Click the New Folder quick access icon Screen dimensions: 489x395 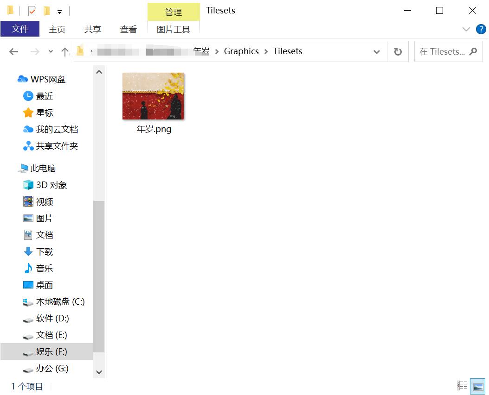(x=47, y=11)
